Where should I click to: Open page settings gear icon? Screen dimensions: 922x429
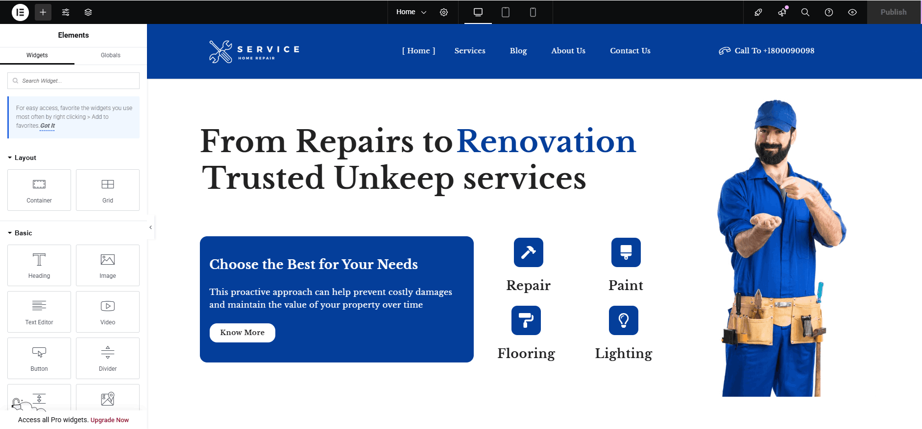pos(444,12)
